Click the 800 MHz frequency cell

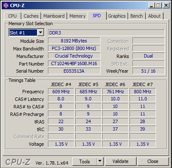pos(143,92)
